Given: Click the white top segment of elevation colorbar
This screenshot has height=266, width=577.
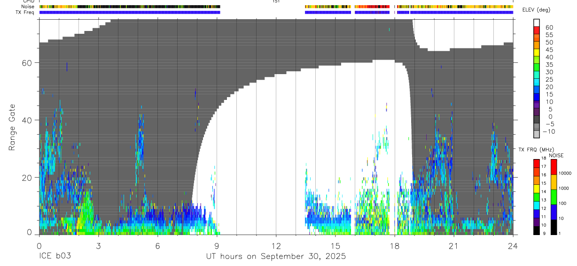Looking at the screenshot, I should point(537,23).
